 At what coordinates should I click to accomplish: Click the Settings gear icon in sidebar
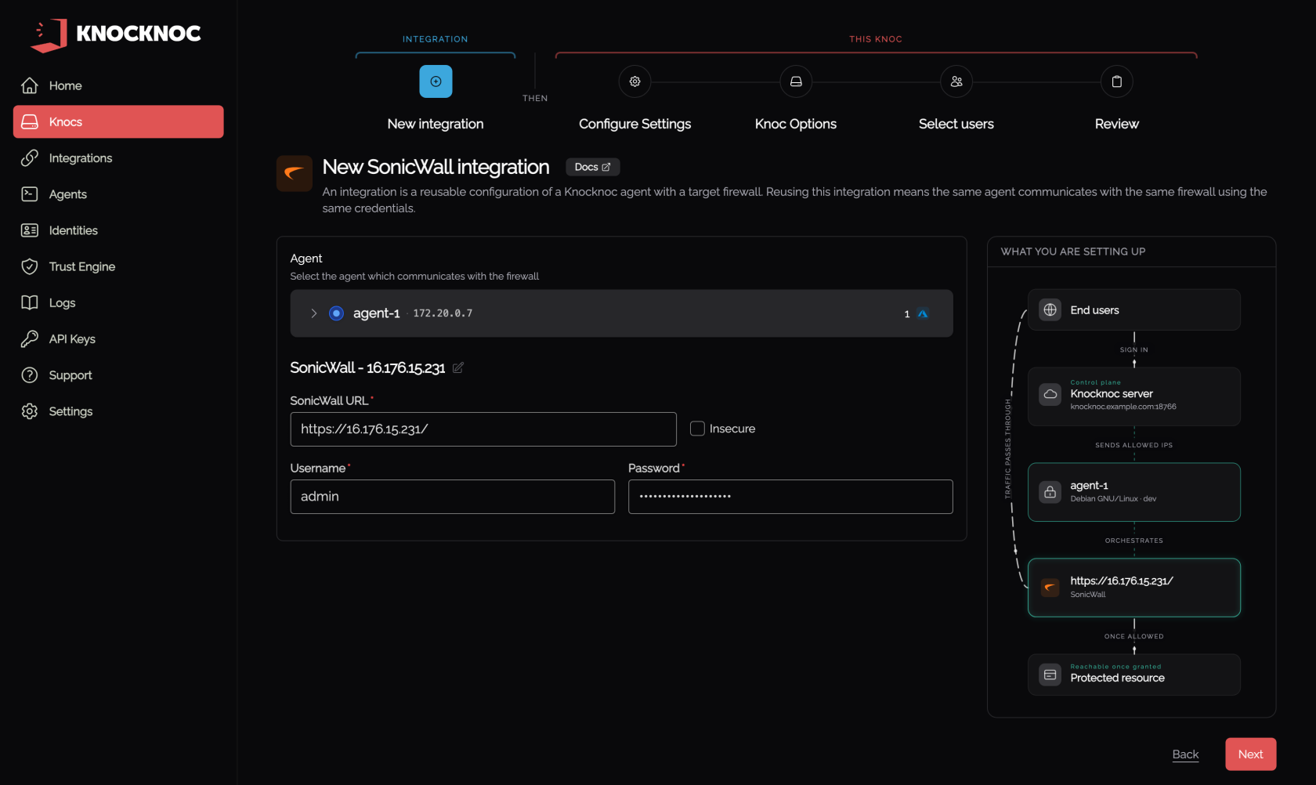coord(30,411)
